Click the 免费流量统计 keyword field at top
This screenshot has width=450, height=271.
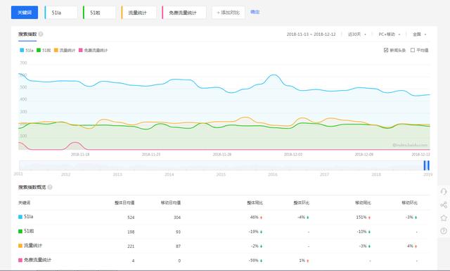[x=184, y=13]
